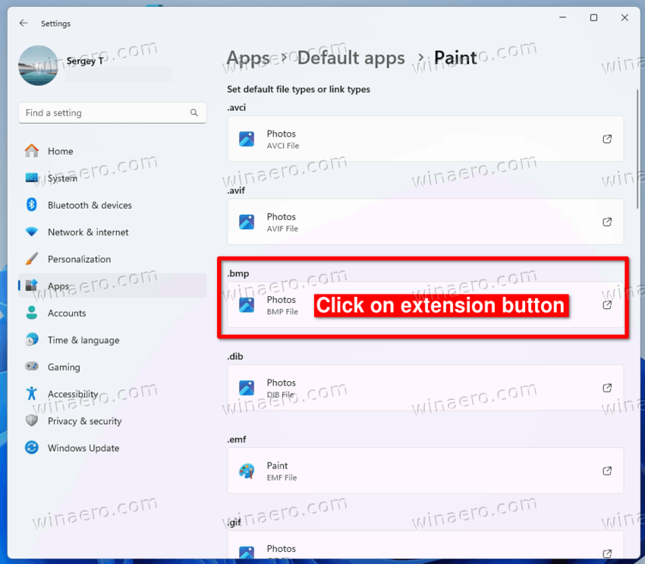Close the Settings window
The width and height of the screenshot is (645, 564).
pyautogui.click(x=625, y=17)
